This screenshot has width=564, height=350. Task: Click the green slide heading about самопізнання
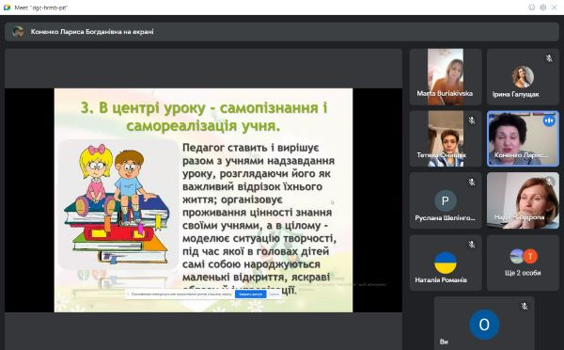[204, 117]
